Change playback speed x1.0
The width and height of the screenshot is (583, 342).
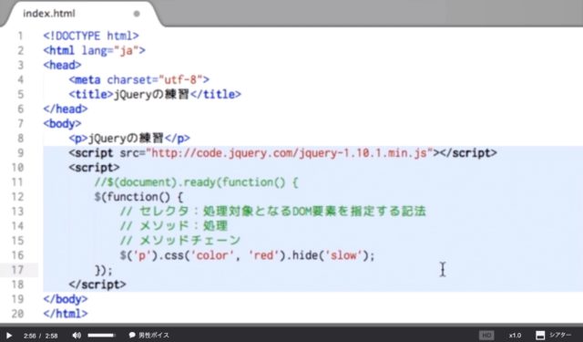click(x=515, y=336)
